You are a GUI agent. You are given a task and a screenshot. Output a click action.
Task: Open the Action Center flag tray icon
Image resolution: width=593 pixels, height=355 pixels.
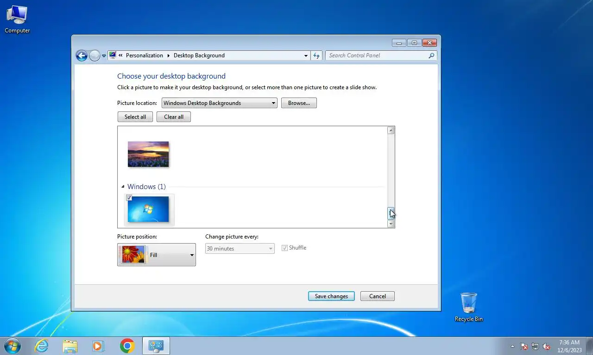tap(524, 346)
